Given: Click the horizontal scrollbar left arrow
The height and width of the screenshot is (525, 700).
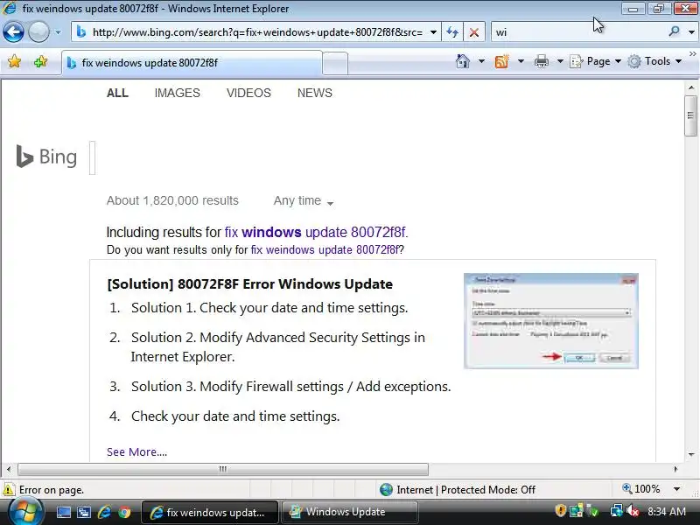Looking at the screenshot, I should 9,469.
